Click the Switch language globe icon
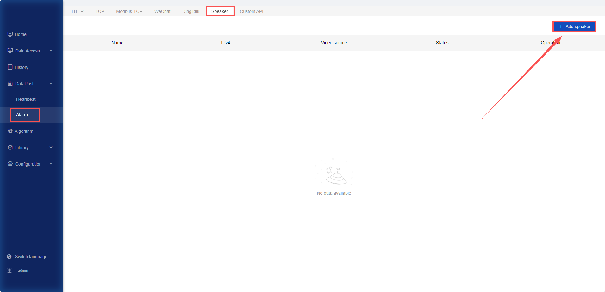Viewport: 605px width, 292px height. (x=9, y=257)
